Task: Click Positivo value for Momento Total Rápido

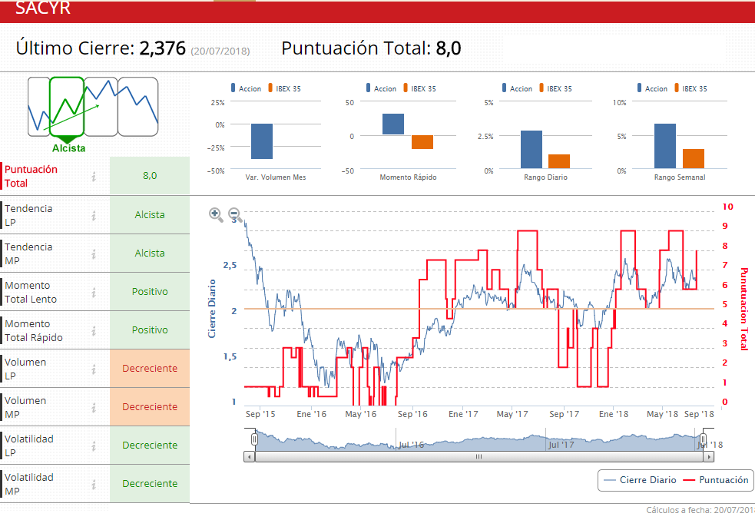Action: (150, 330)
